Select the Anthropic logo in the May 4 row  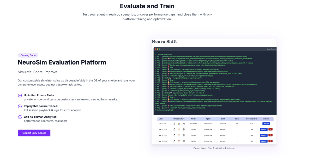coord(184,123)
